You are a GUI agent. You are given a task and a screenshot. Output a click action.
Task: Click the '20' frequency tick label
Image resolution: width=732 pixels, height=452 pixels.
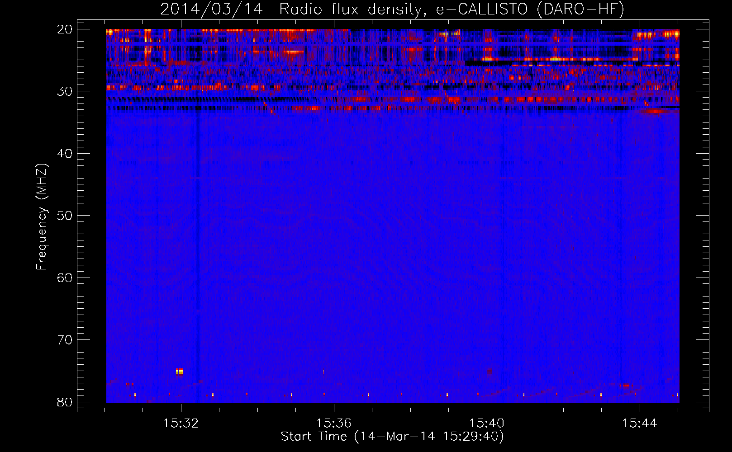click(65, 29)
